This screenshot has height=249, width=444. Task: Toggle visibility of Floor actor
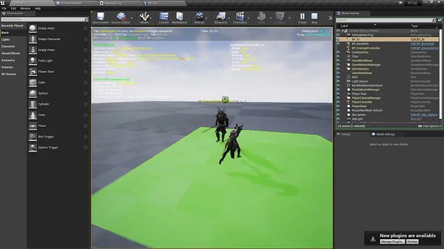[338, 56]
